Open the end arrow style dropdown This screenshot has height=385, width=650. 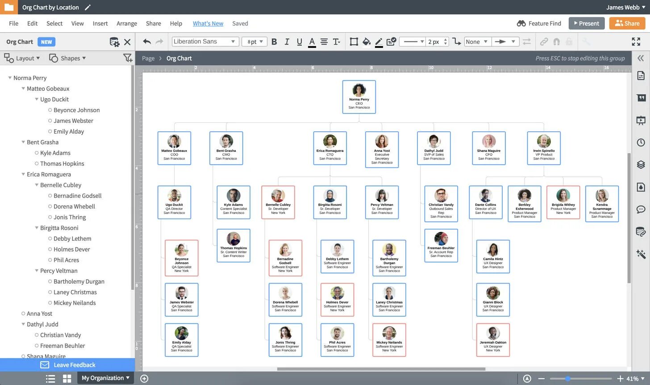point(505,42)
